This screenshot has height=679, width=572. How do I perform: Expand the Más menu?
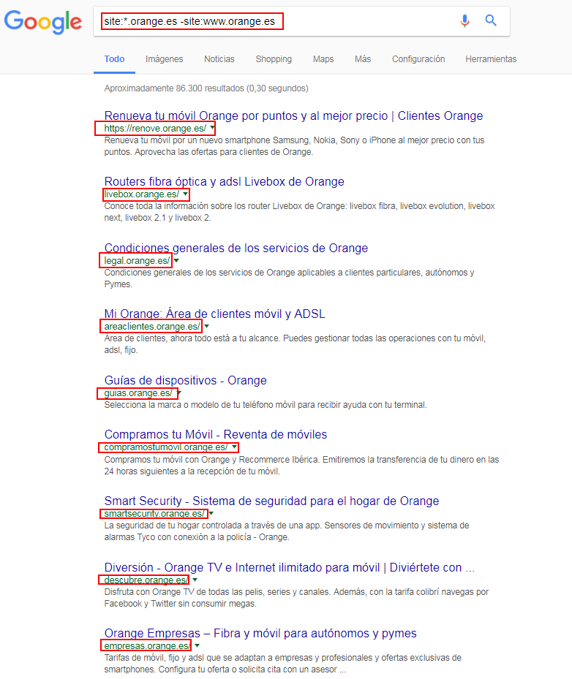(x=363, y=59)
